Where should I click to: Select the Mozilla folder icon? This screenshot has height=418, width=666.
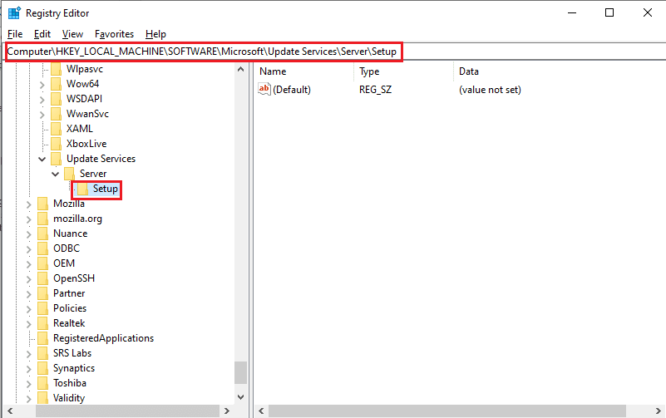coord(42,204)
